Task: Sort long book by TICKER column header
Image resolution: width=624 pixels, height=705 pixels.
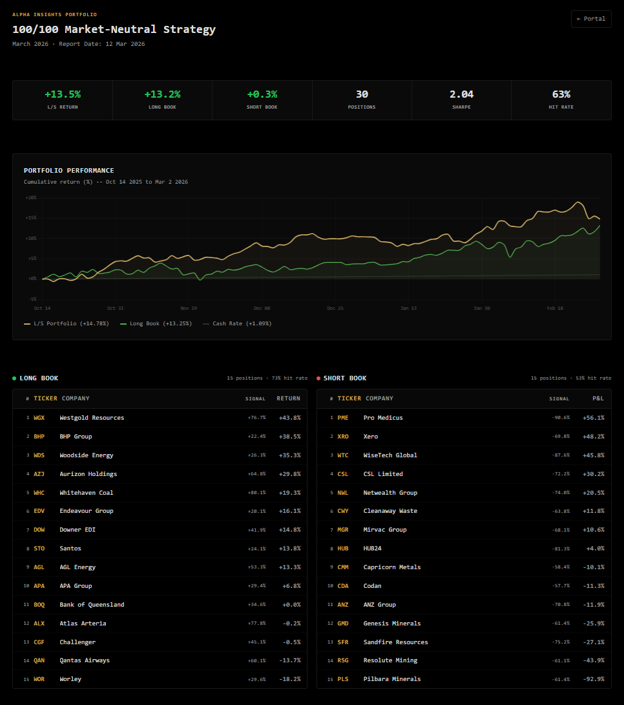Action: point(45,398)
